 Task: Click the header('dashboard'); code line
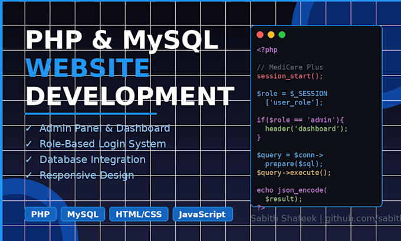click(x=307, y=128)
